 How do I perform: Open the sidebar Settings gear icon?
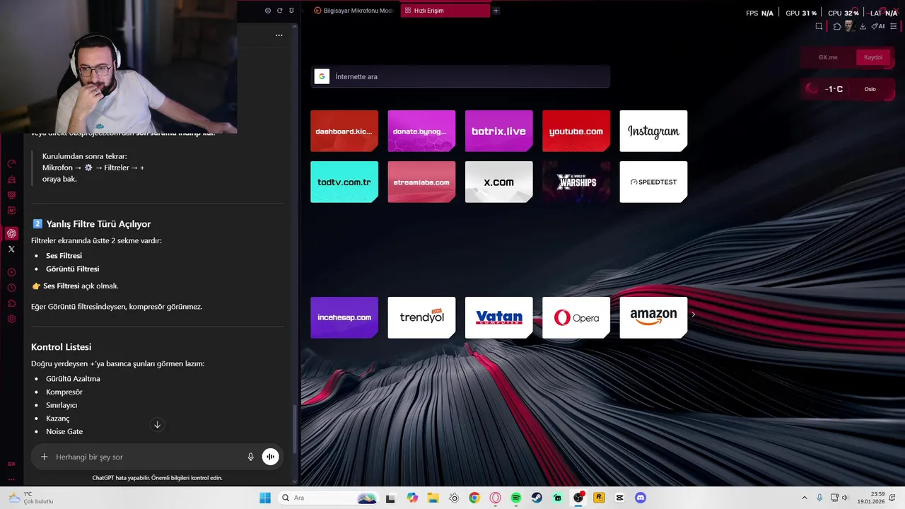(11, 319)
